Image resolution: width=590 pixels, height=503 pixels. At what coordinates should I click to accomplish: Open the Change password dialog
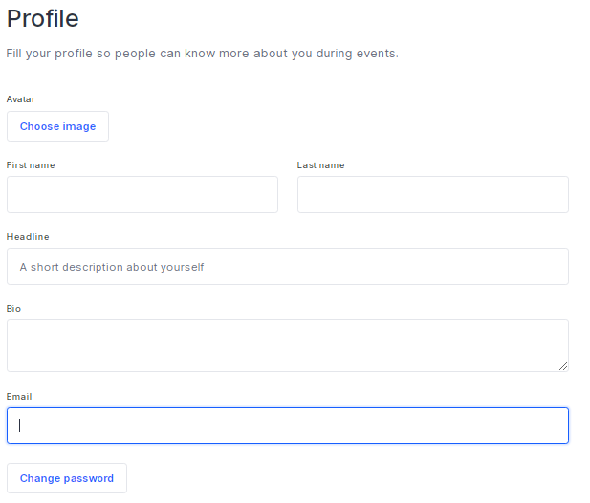[x=66, y=478]
